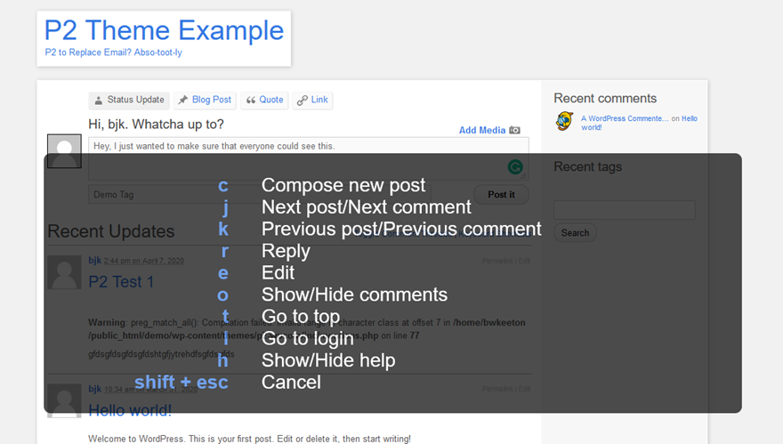Click the Edit help entry in overlay
Image resolution: width=783 pixels, height=444 pixels.
click(x=278, y=272)
